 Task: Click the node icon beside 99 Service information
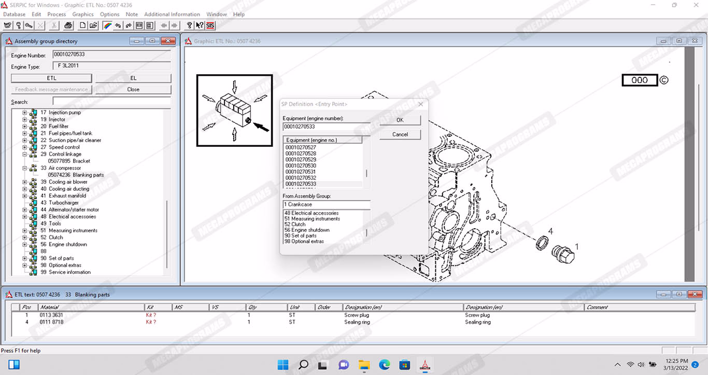tap(34, 272)
